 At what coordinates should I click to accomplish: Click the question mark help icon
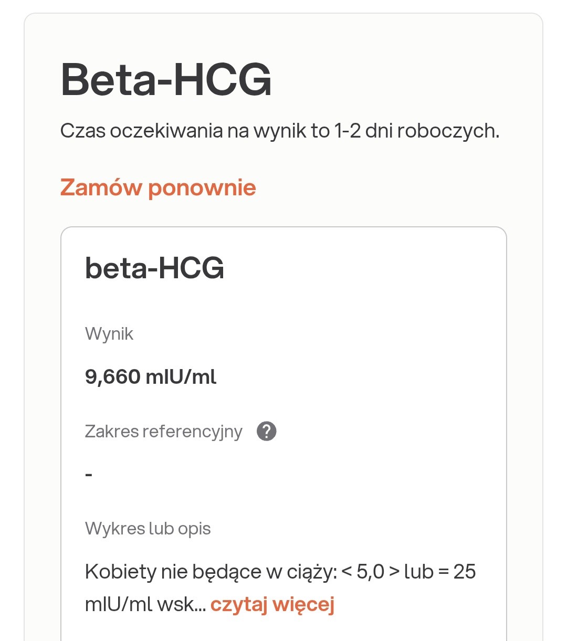pyautogui.click(x=266, y=432)
